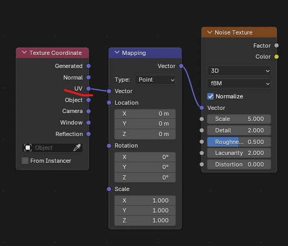The image size is (288, 246).
Task: Click the yellow Color output socket
Action: (x=276, y=57)
